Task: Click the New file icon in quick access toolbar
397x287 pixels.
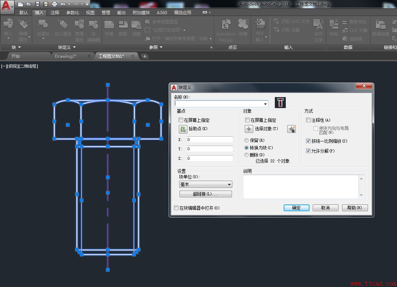Action: tap(21, 4)
